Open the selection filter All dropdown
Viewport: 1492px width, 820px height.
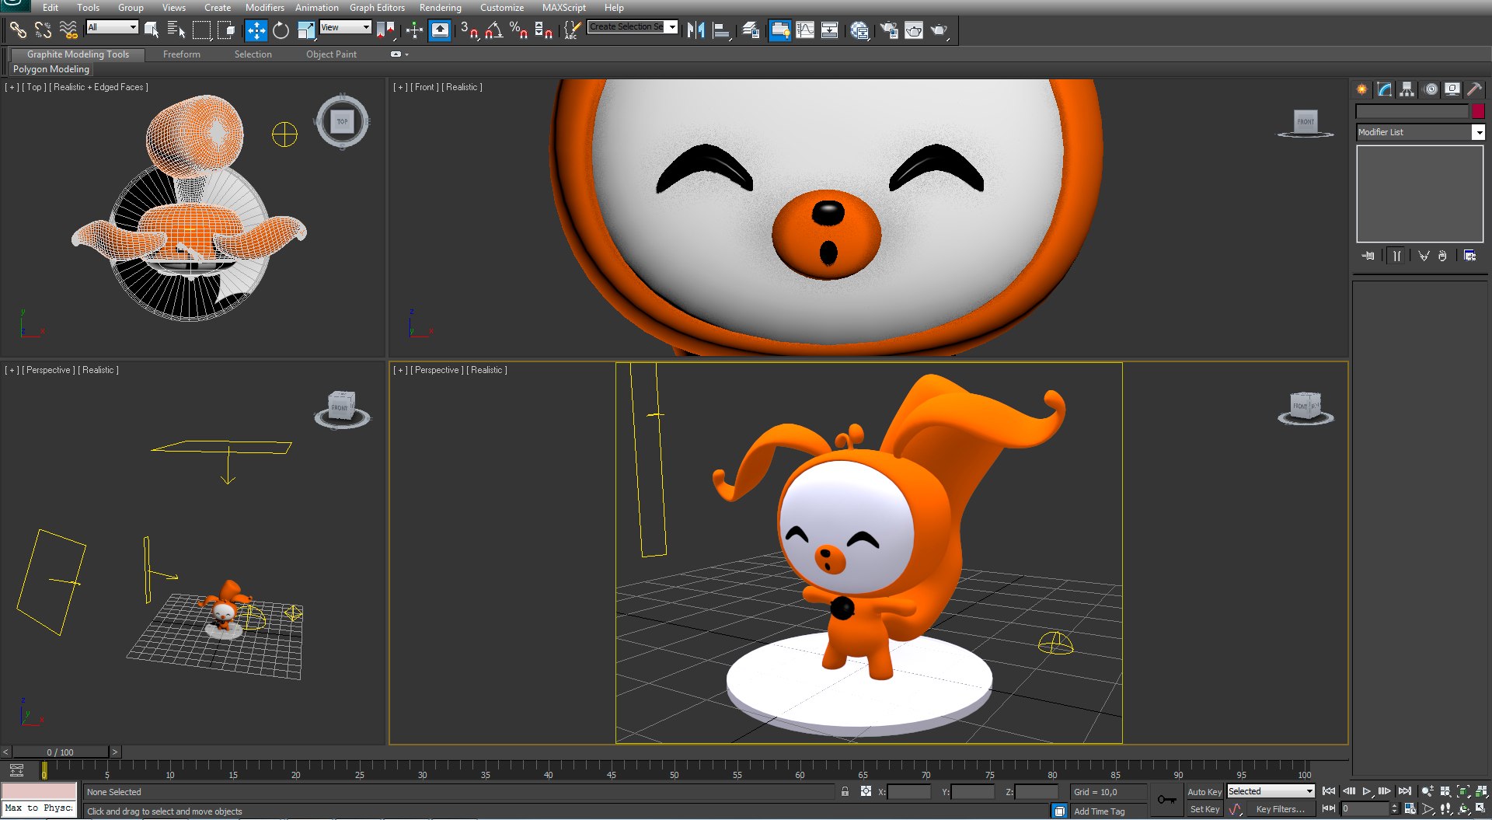[113, 27]
